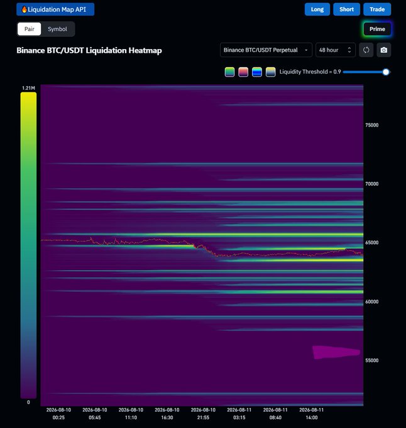This screenshot has width=406, height=428.
Task: Expand the 48 hour timeframe selector
Action: (336, 50)
